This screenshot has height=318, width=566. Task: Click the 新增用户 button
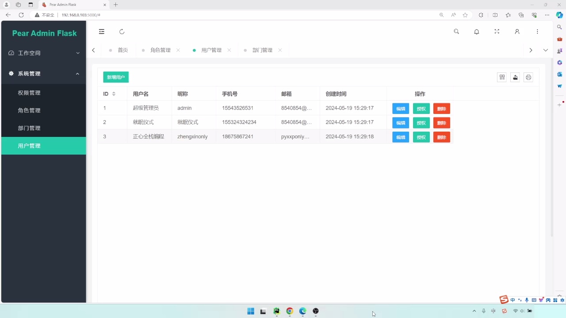[115, 77]
